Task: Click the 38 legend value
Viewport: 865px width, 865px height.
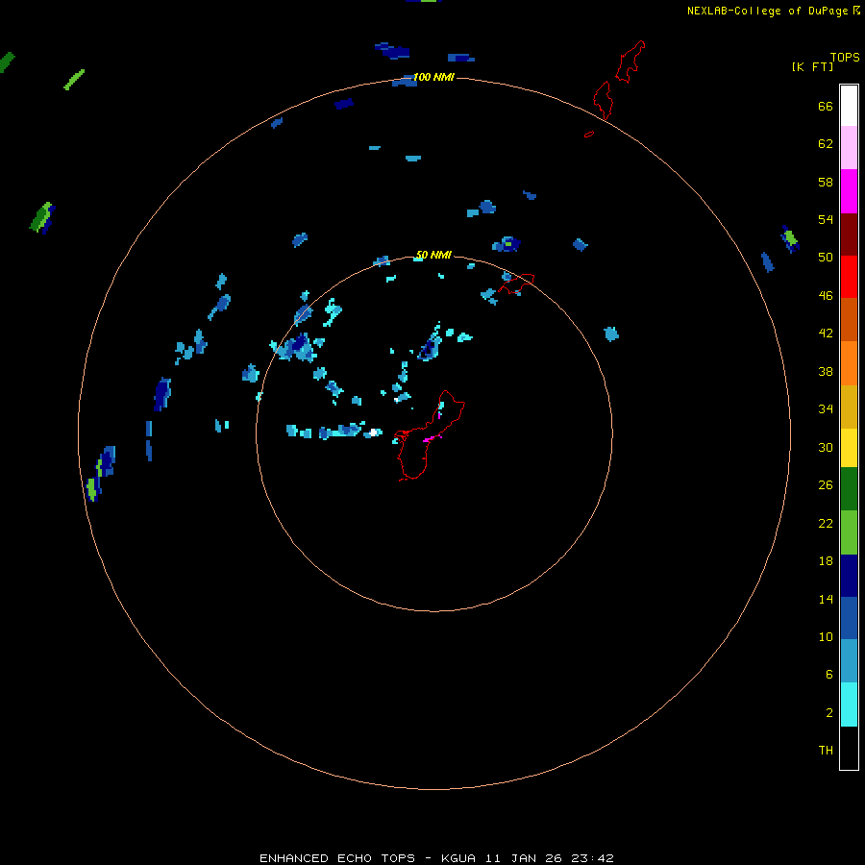Action: (826, 371)
